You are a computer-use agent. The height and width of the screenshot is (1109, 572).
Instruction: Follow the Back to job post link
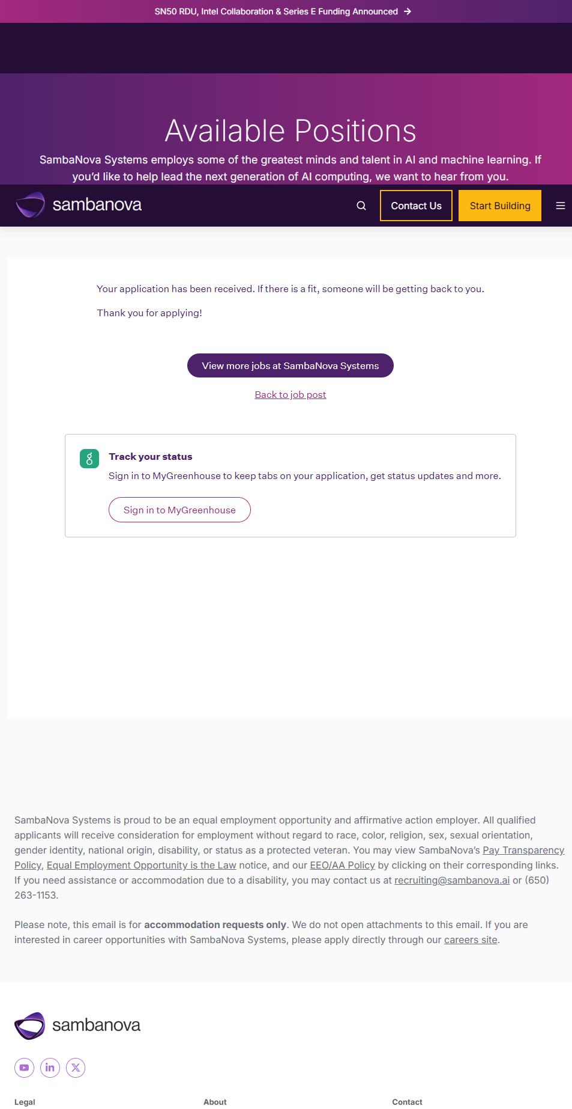coord(291,395)
